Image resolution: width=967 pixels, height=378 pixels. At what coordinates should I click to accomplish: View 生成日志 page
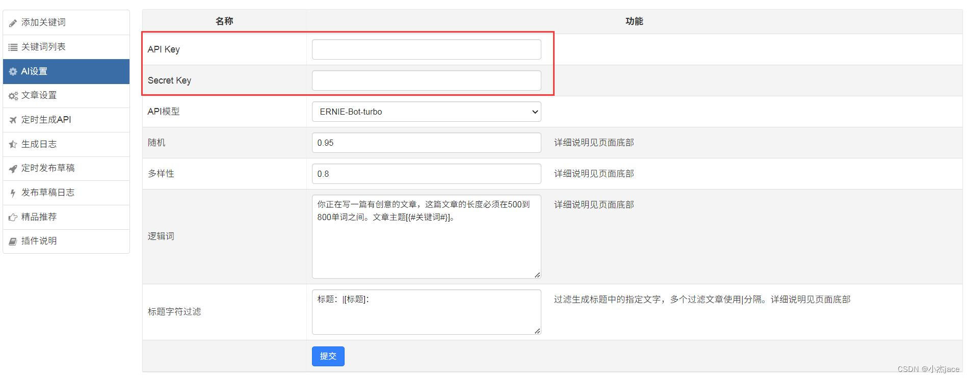click(66, 144)
